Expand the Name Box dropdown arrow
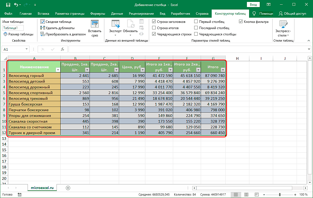Screen dimensions: 313x198 26,49
